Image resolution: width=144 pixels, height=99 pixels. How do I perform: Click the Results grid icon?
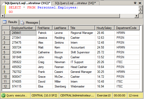5,22
